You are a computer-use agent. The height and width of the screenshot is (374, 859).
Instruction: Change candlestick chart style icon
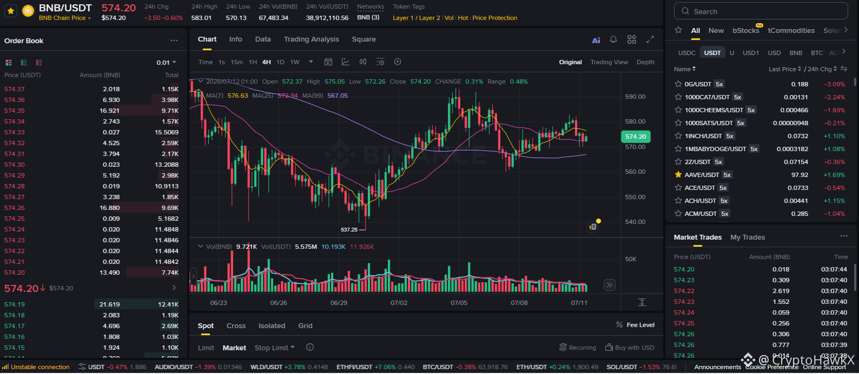click(363, 62)
